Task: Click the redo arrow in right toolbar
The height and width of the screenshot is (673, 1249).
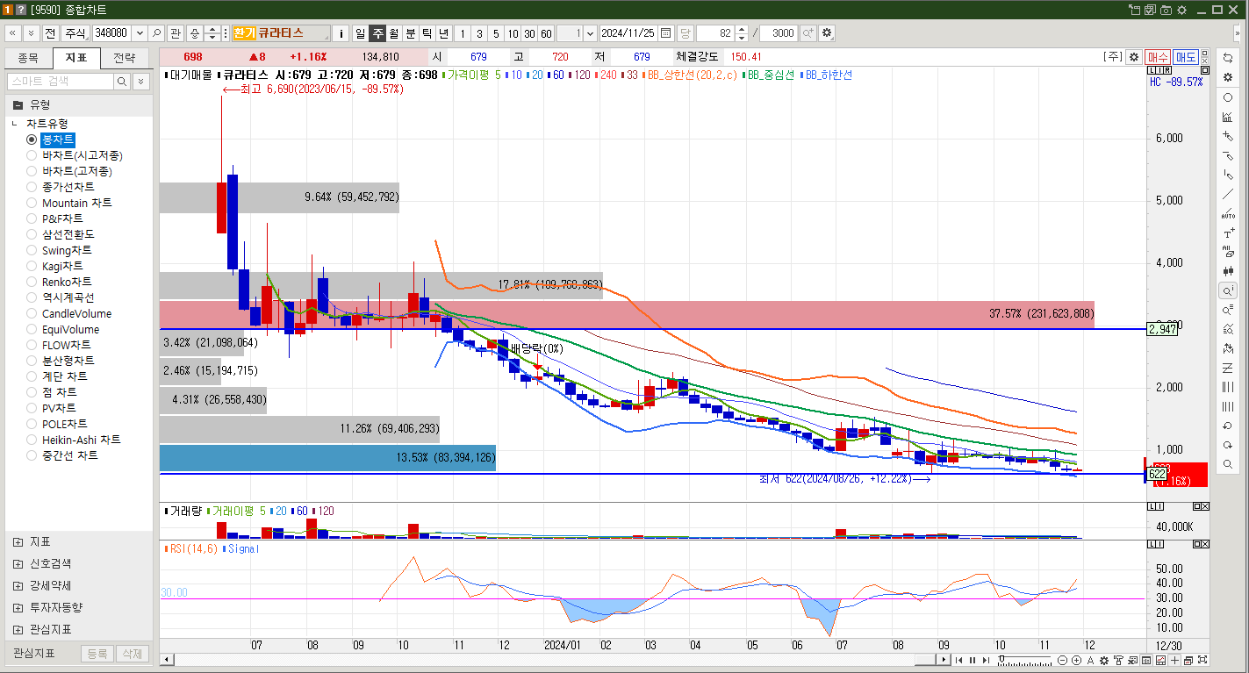Action: click(1227, 445)
